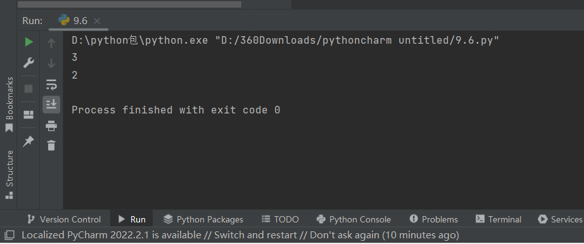Open the Terminal tool window
Image resolution: width=584 pixels, height=244 pixels.
pos(498,219)
